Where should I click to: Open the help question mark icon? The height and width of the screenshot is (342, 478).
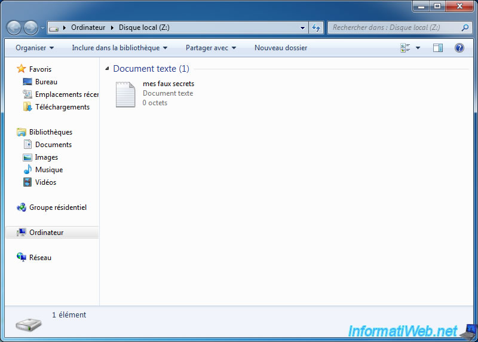(459, 48)
